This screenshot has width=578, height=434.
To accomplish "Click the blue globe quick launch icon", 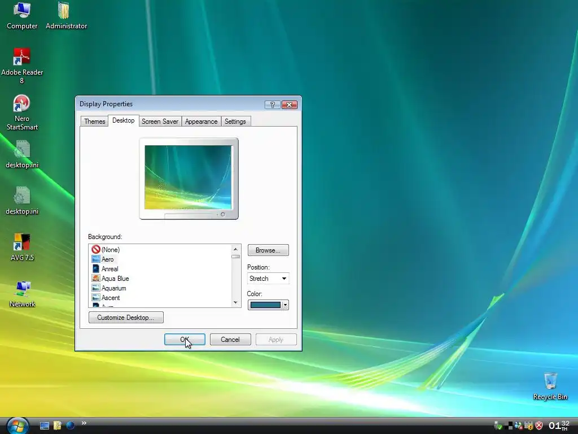I will tap(70, 426).
